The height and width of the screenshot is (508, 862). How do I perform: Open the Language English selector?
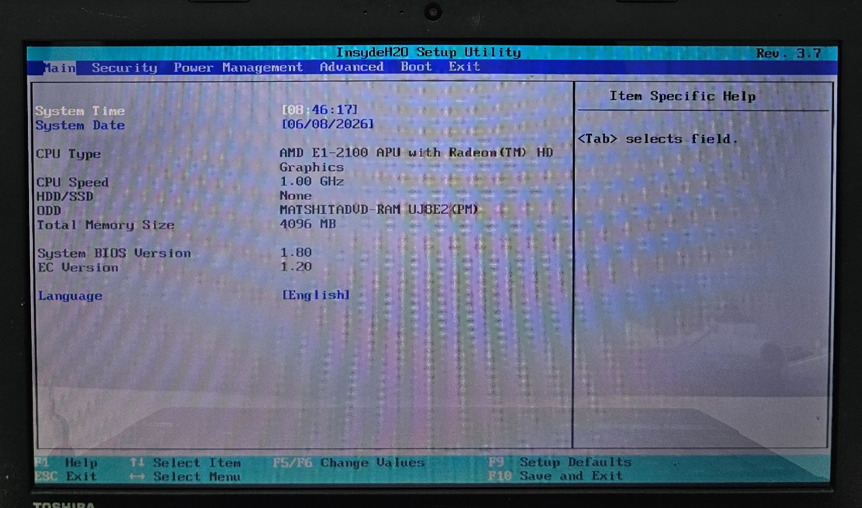(316, 295)
